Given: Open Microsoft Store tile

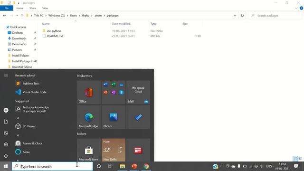Looking at the screenshot, I should [89, 150].
